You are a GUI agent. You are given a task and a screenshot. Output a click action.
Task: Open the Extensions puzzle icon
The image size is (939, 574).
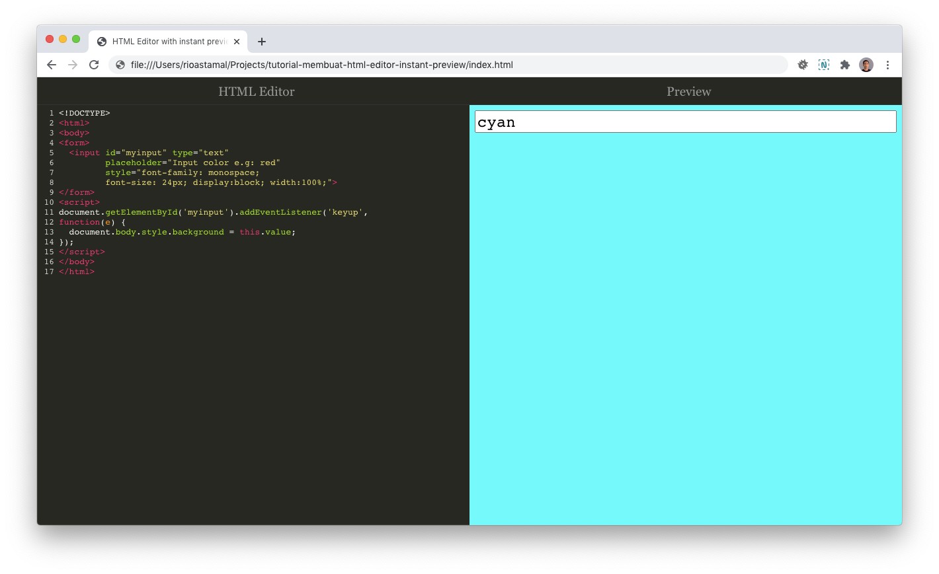pyautogui.click(x=845, y=65)
